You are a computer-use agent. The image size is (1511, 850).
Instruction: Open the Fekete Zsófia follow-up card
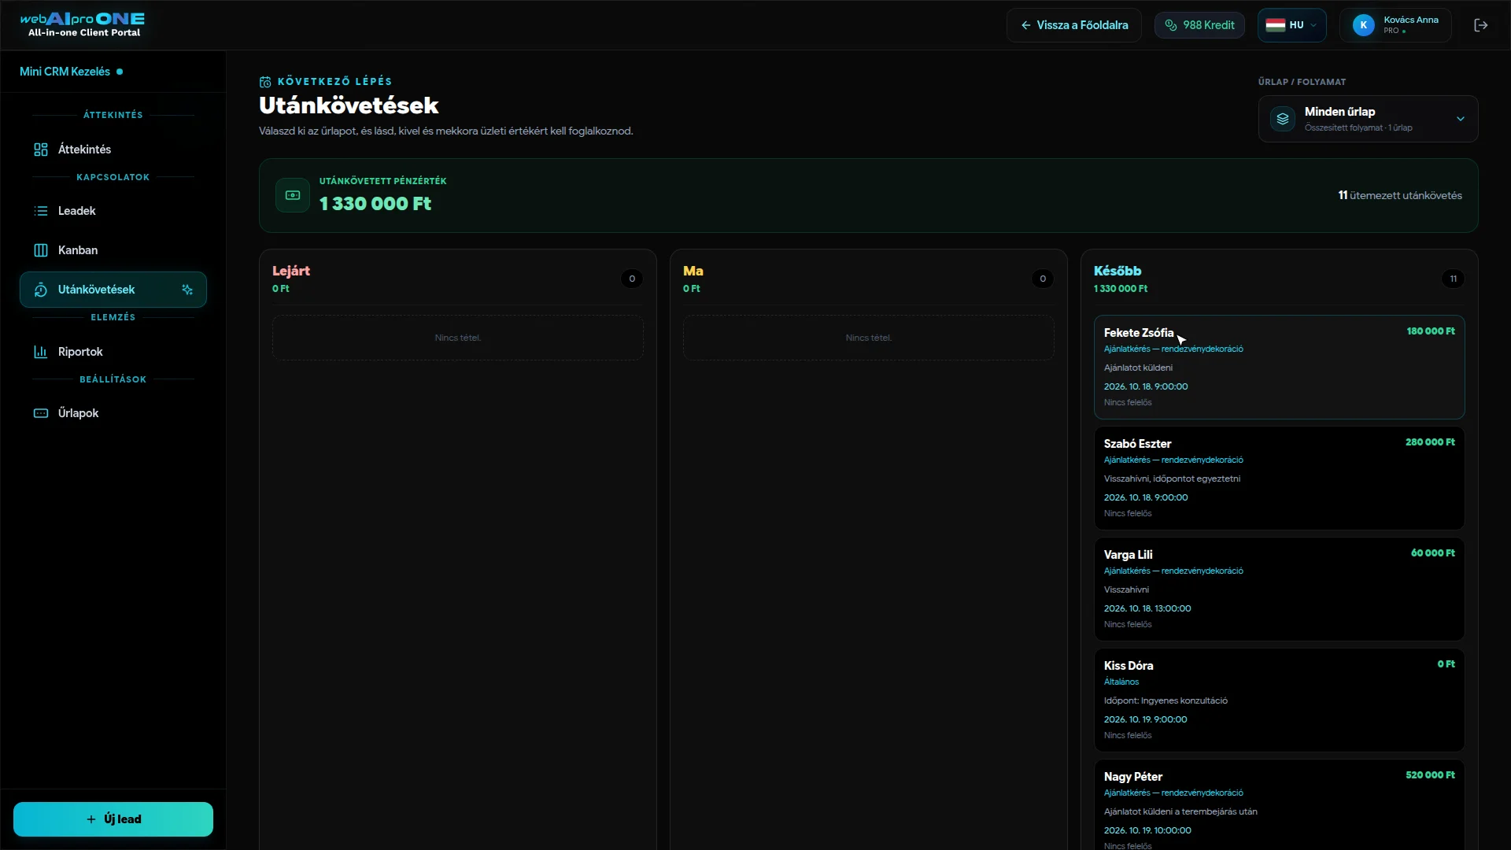pyautogui.click(x=1279, y=368)
